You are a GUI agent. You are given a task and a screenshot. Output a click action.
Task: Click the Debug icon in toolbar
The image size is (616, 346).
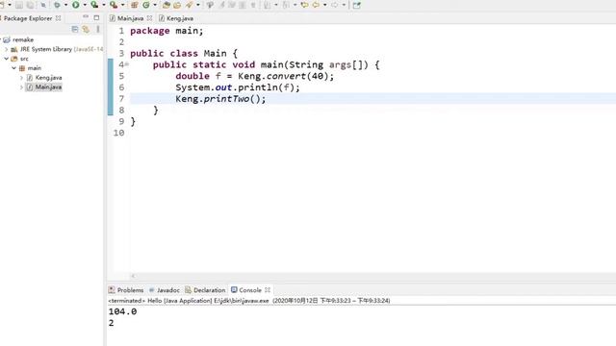click(x=58, y=5)
